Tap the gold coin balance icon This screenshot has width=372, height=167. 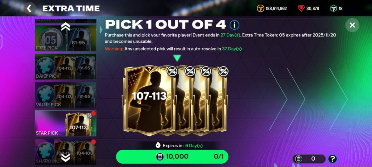[260, 8]
